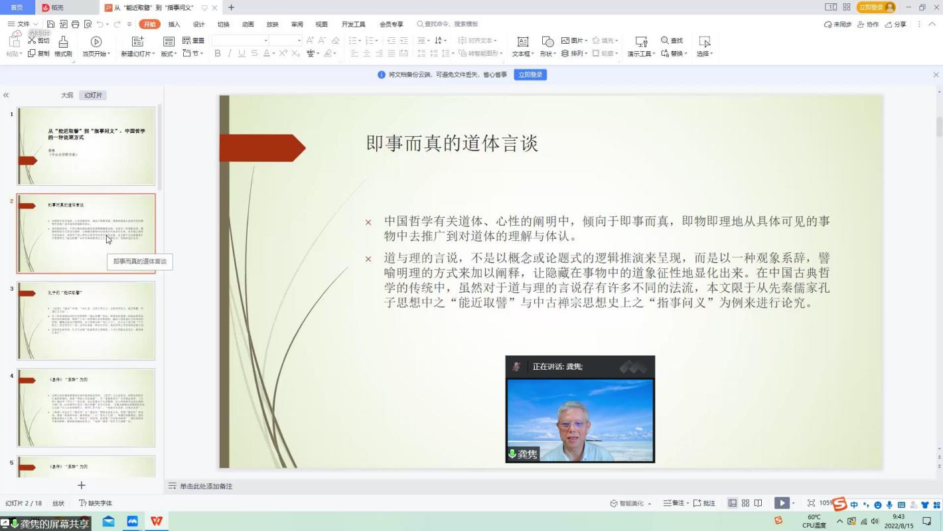Click the play slideshow button in status bar
Viewport: 943px width, 531px height.
782,503
